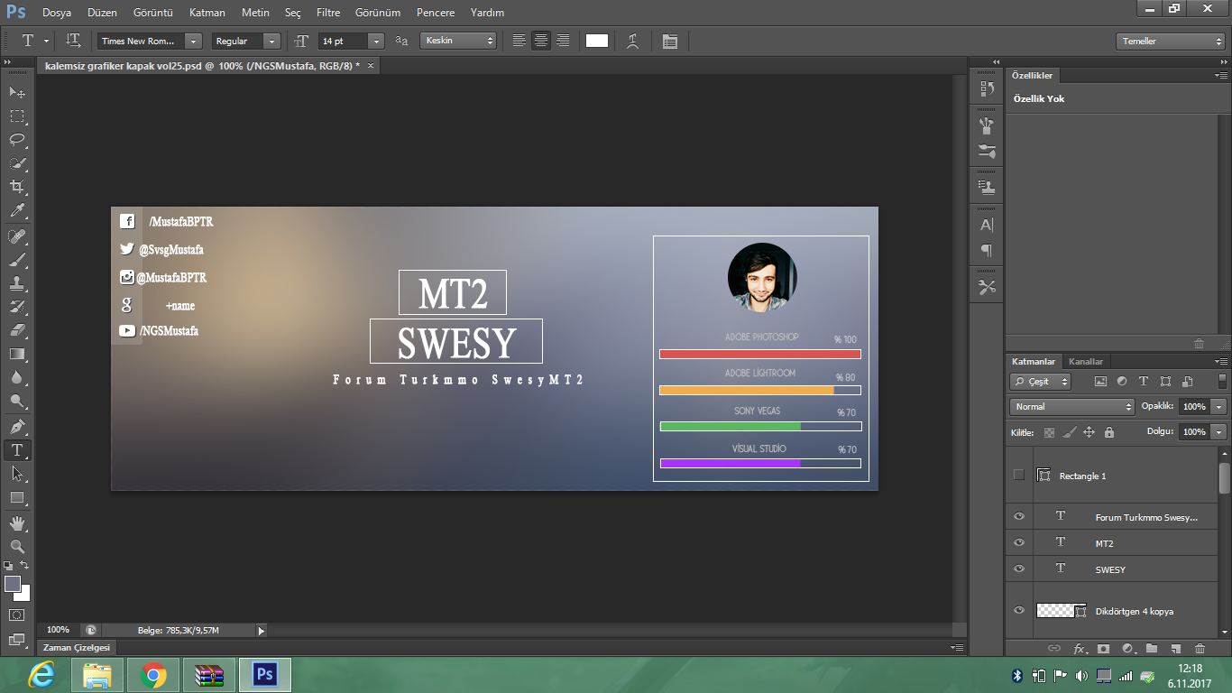Image resolution: width=1232 pixels, height=693 pixels.
Task: Select the Lasso tool
Action: pos(17,140)
